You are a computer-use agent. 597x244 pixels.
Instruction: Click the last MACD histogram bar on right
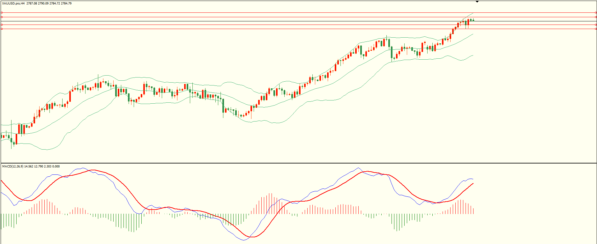(x=473, y=211)
